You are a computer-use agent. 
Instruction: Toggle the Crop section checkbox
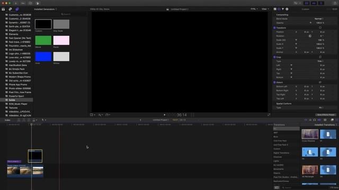(274, 57)
